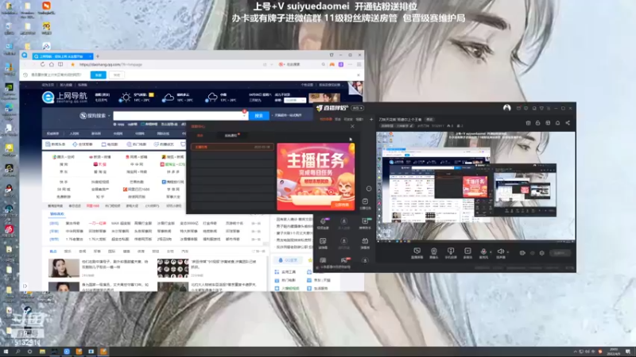Image resolution: width=636 pixels, height=357 pixels.
Task: Open the first news thumbnail on navigation page
Action: (x=64, y=268)
